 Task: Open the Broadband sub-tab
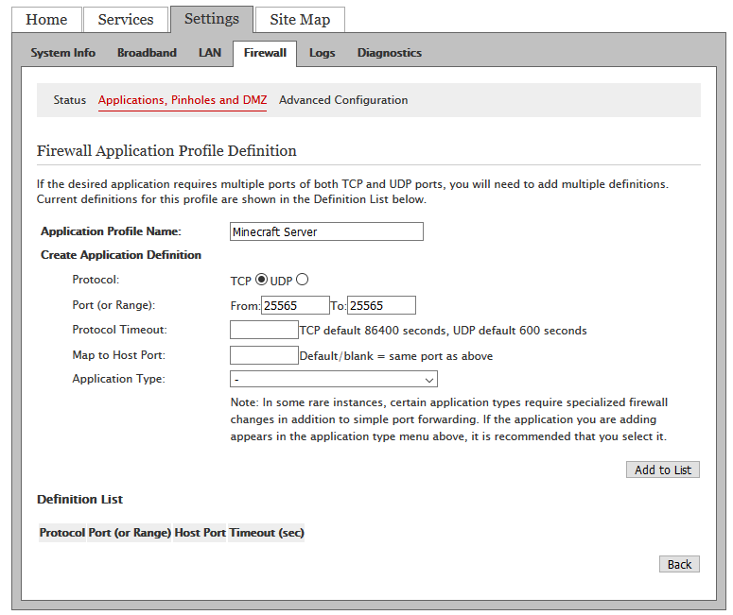click(x=147, y=53)
